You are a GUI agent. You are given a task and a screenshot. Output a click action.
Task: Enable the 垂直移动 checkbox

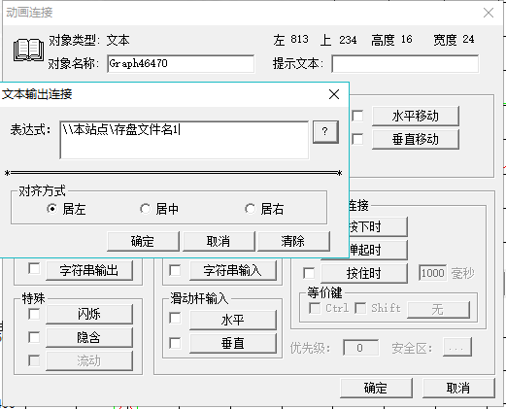tap(357, 140)
